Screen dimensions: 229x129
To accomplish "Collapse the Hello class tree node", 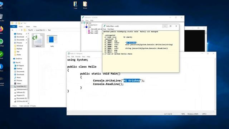I will [x=84, y=27].
